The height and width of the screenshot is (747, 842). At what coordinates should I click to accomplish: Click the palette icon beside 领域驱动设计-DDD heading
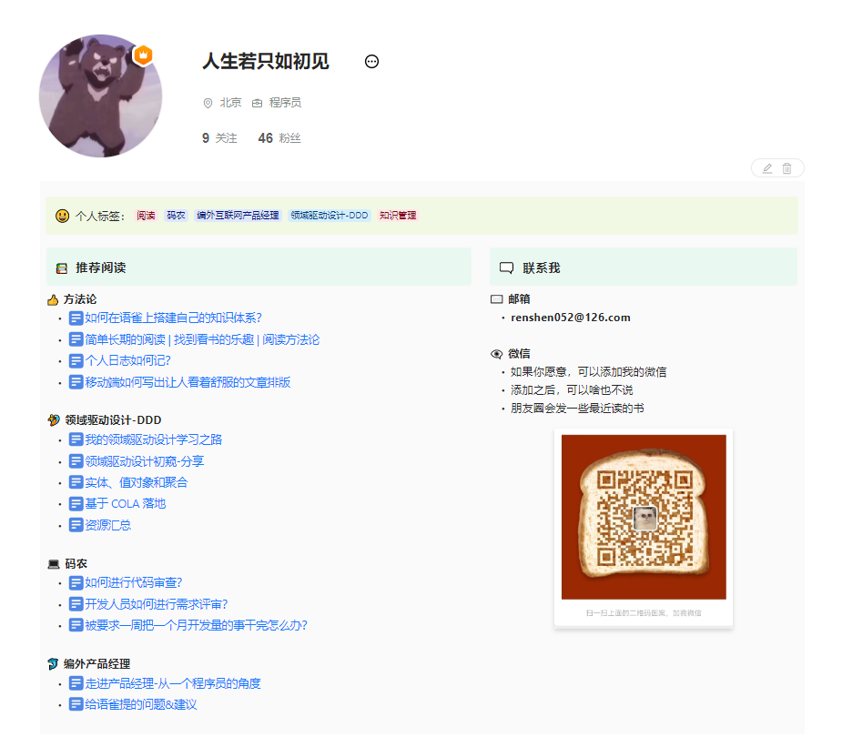point(54,420)
